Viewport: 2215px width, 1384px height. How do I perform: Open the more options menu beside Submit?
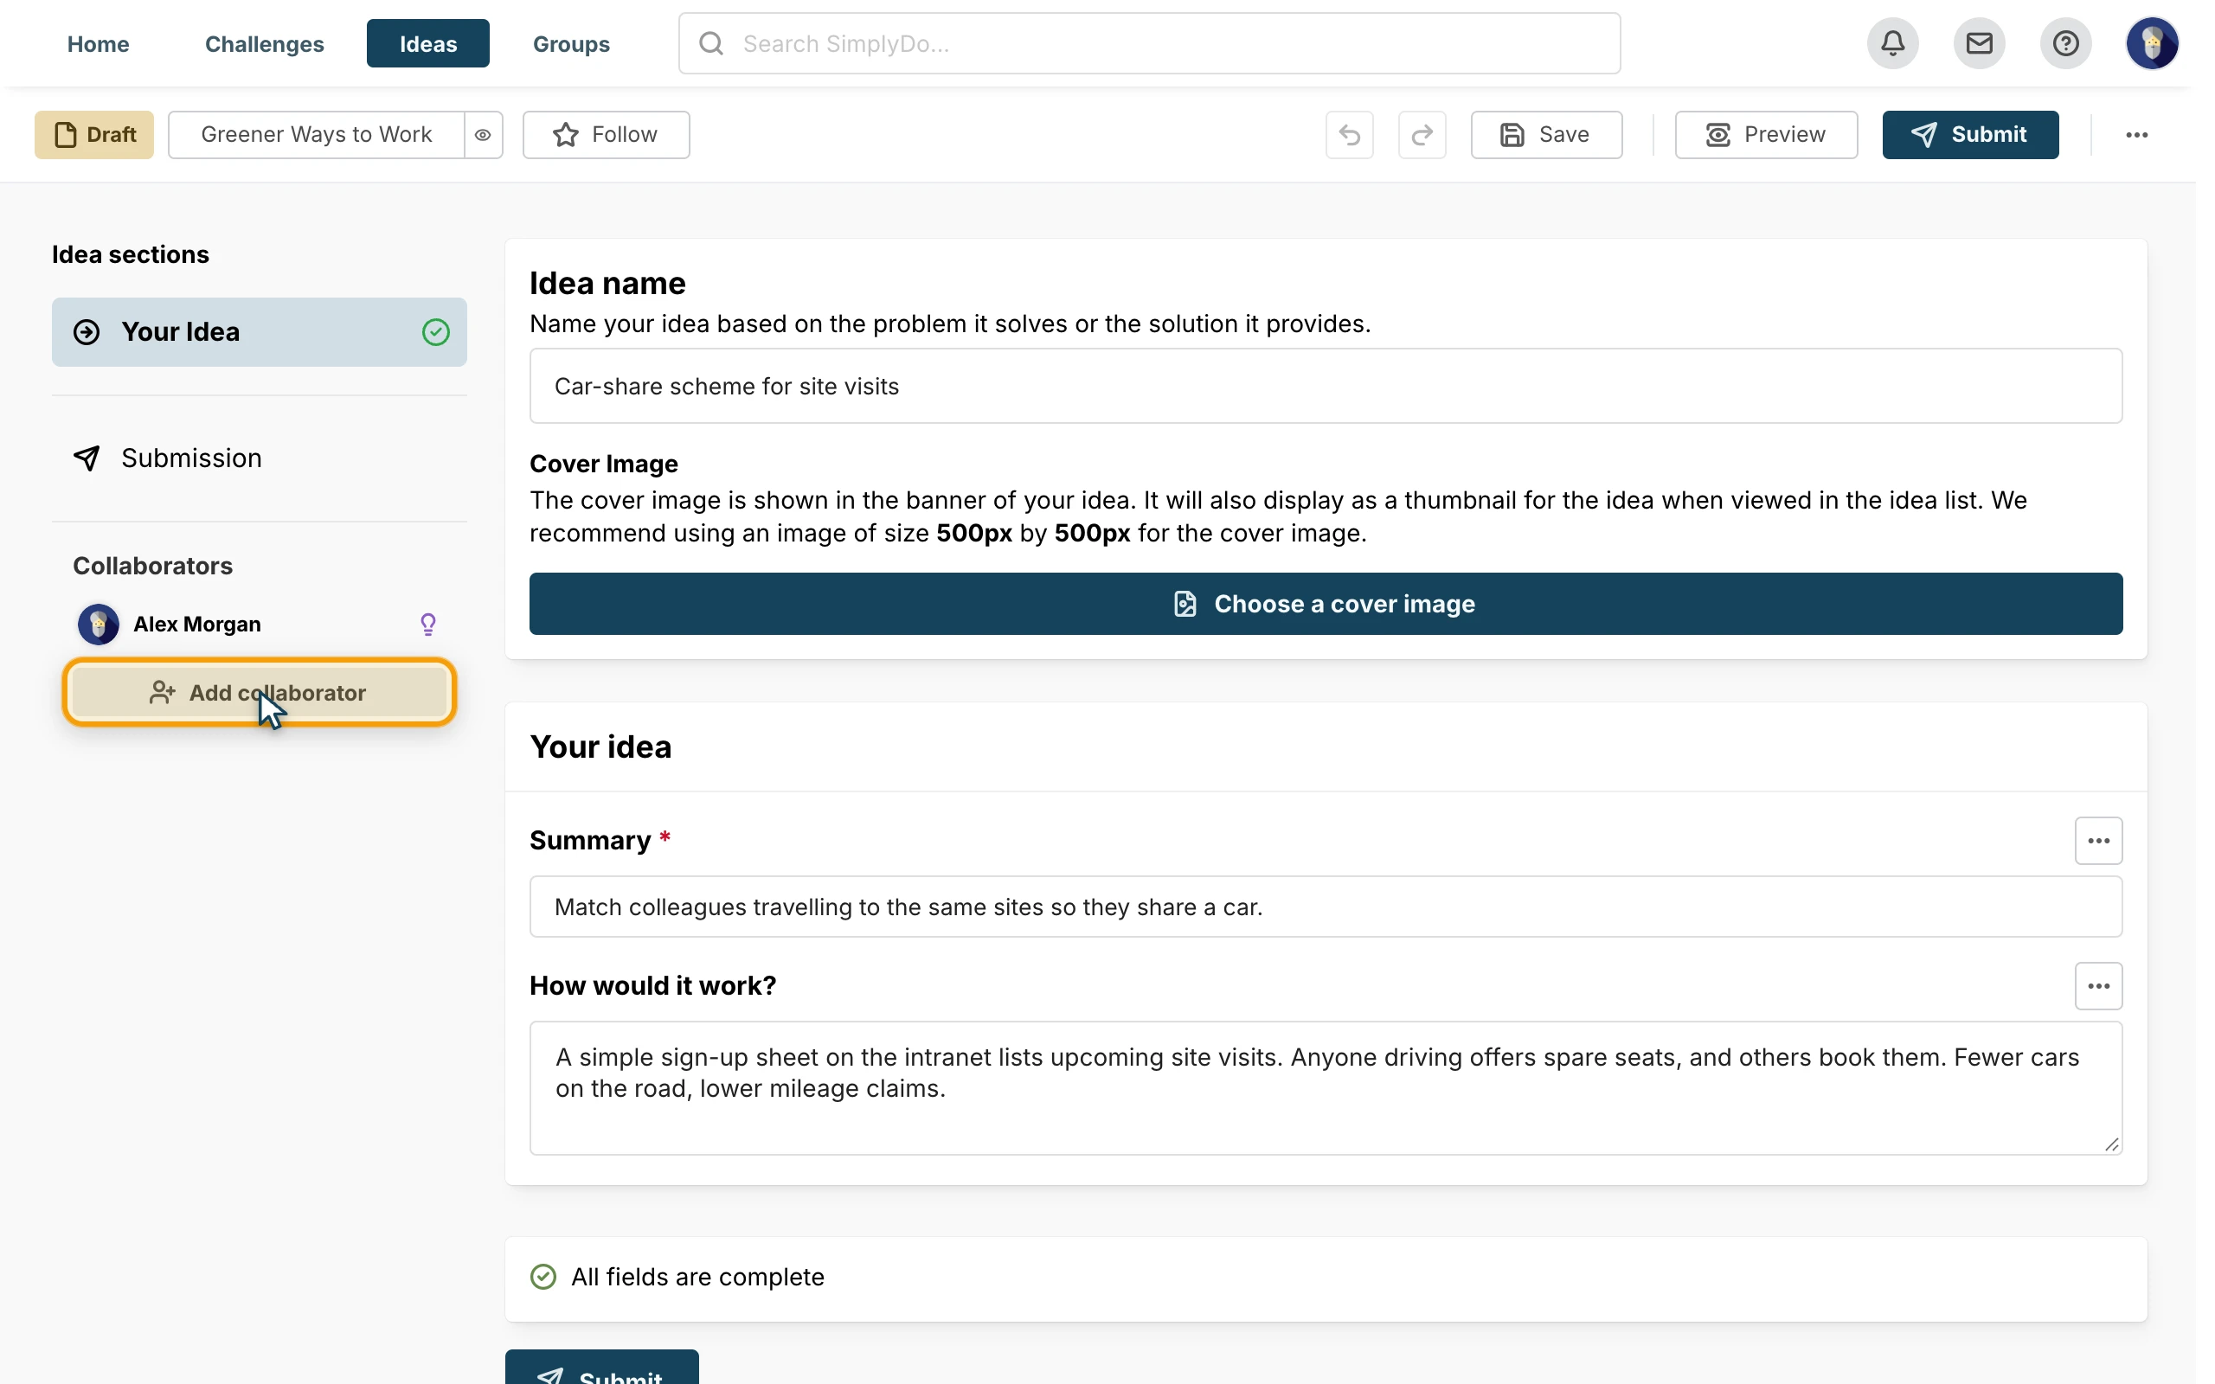(2136, 135)
